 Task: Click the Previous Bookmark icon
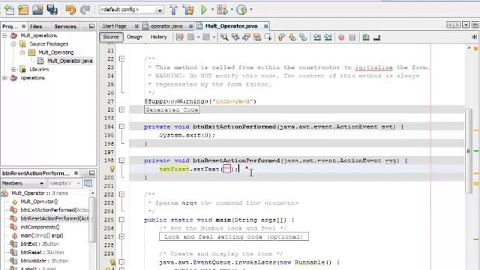pos(281,37)
